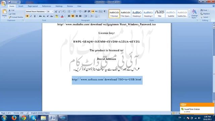The width and height of the screenshot is (215, 121).
Task: Open the Font dialog launcher
Action: click(x=65, y=20)
